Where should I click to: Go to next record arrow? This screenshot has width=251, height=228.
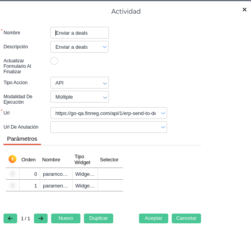(41, 218)
